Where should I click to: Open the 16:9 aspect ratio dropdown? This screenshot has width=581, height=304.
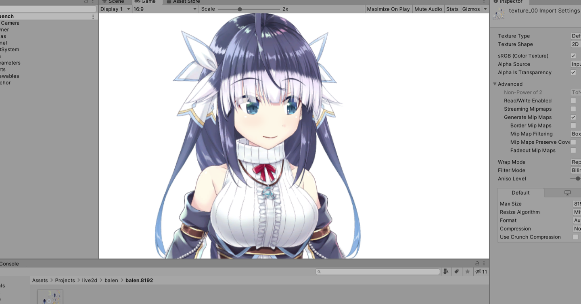click(x=165, y=9)
